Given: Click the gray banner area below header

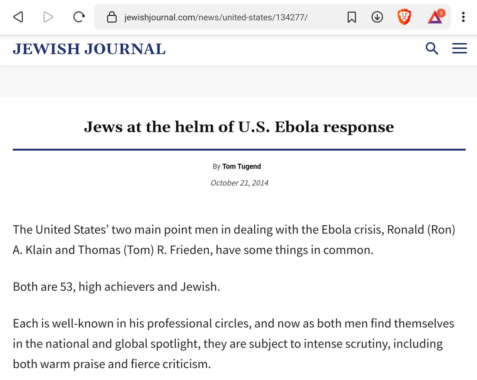Looking at the screenshot, I should 238,81.
